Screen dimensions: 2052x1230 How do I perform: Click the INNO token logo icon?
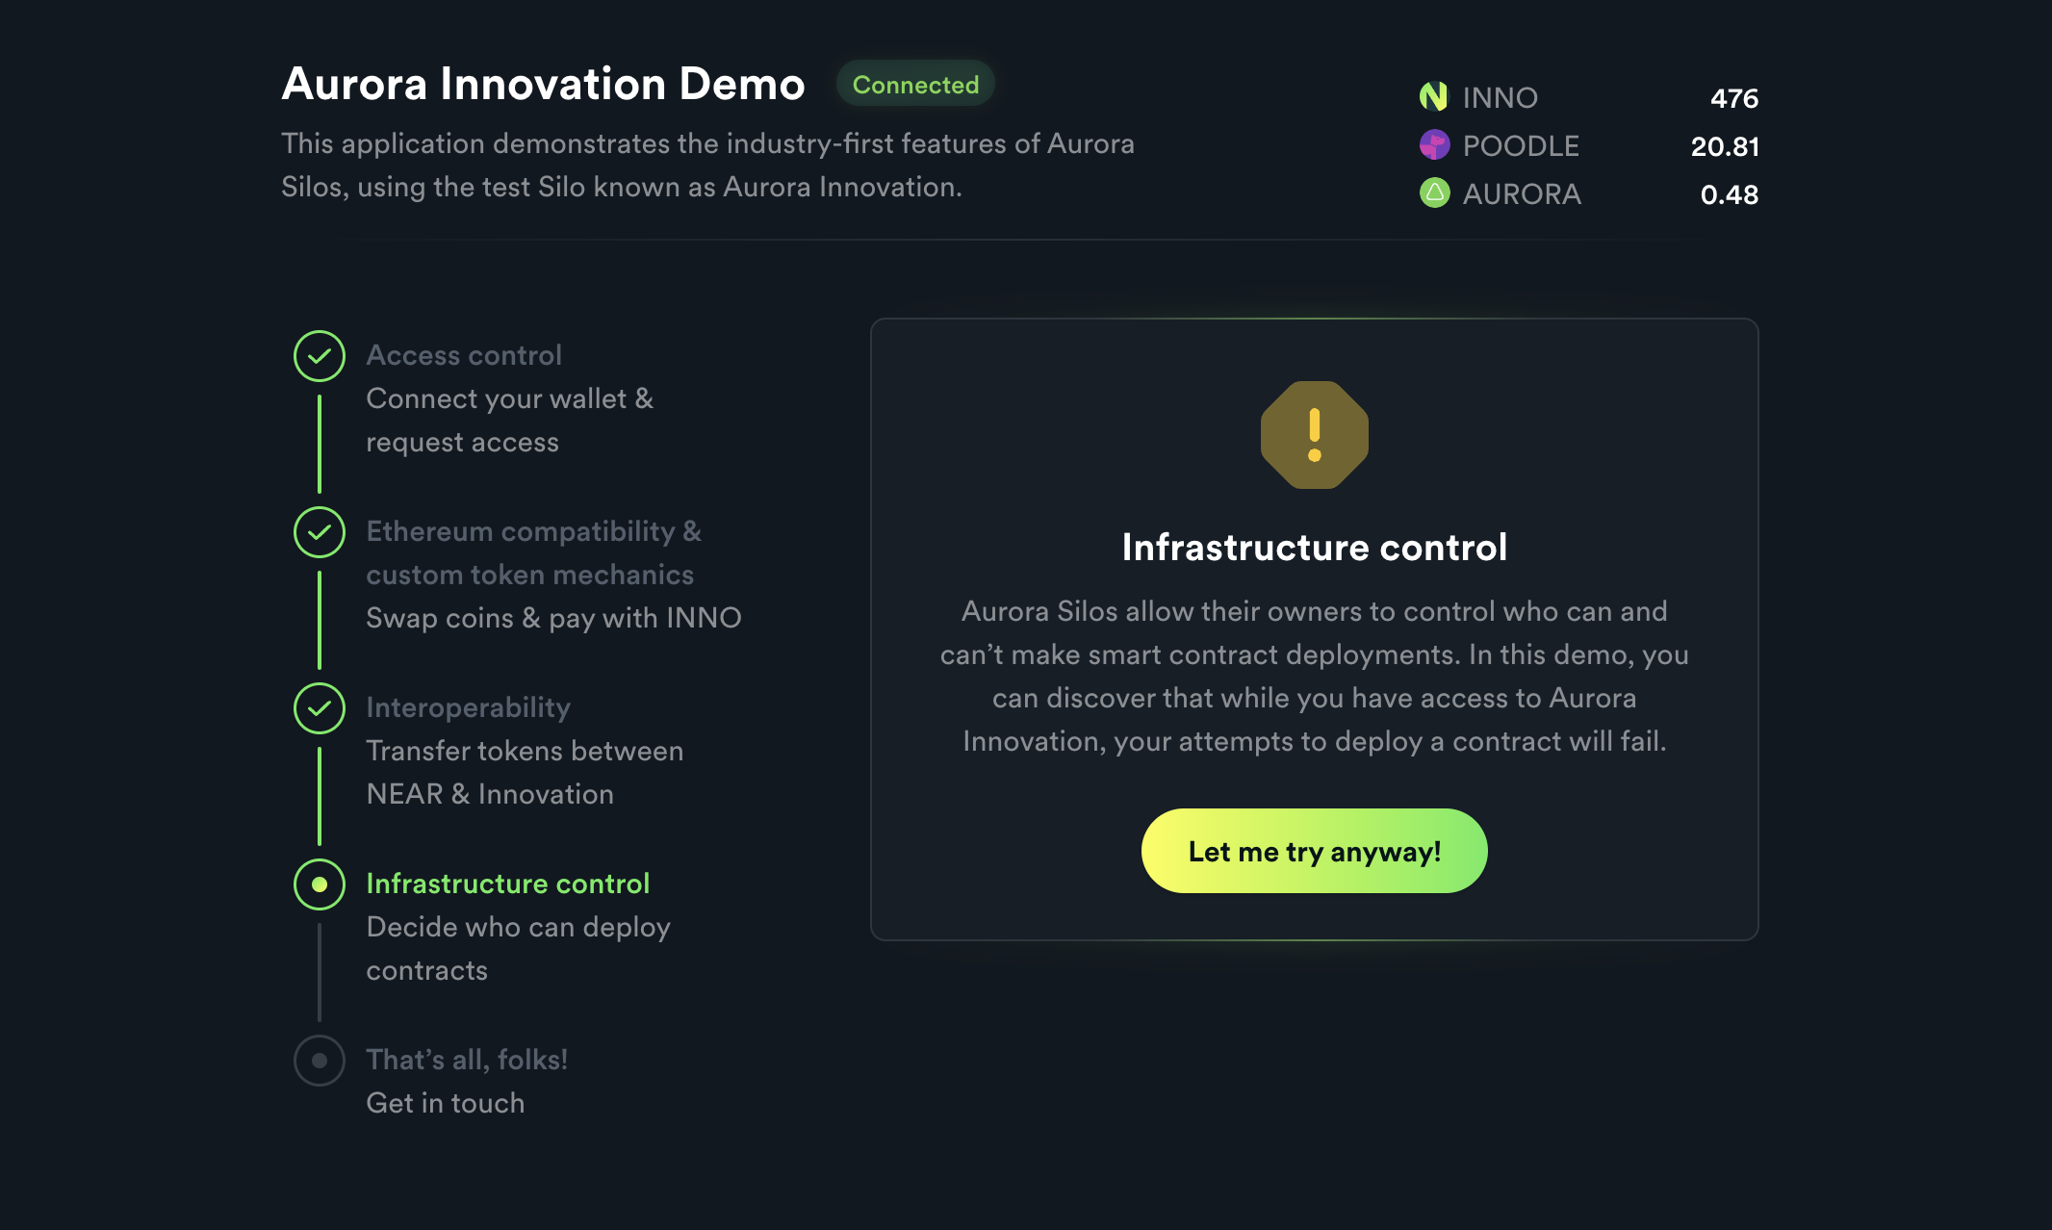[x=1434, y=97]
